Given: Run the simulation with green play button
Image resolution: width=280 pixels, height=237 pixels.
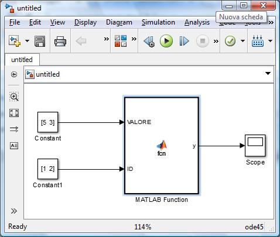Looking at the screenshot, I should pyautogui.click(x=166, y=41).
